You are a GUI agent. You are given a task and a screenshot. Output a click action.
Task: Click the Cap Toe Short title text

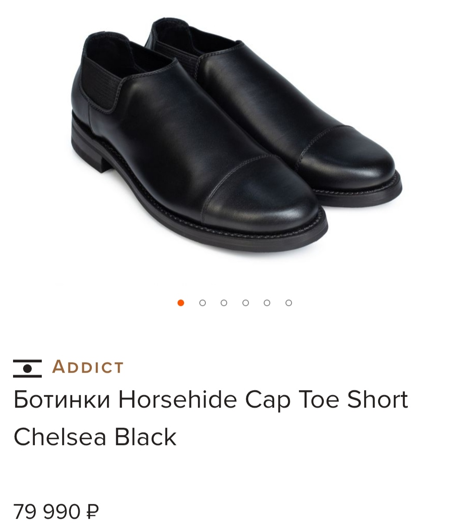coord(327,399)
